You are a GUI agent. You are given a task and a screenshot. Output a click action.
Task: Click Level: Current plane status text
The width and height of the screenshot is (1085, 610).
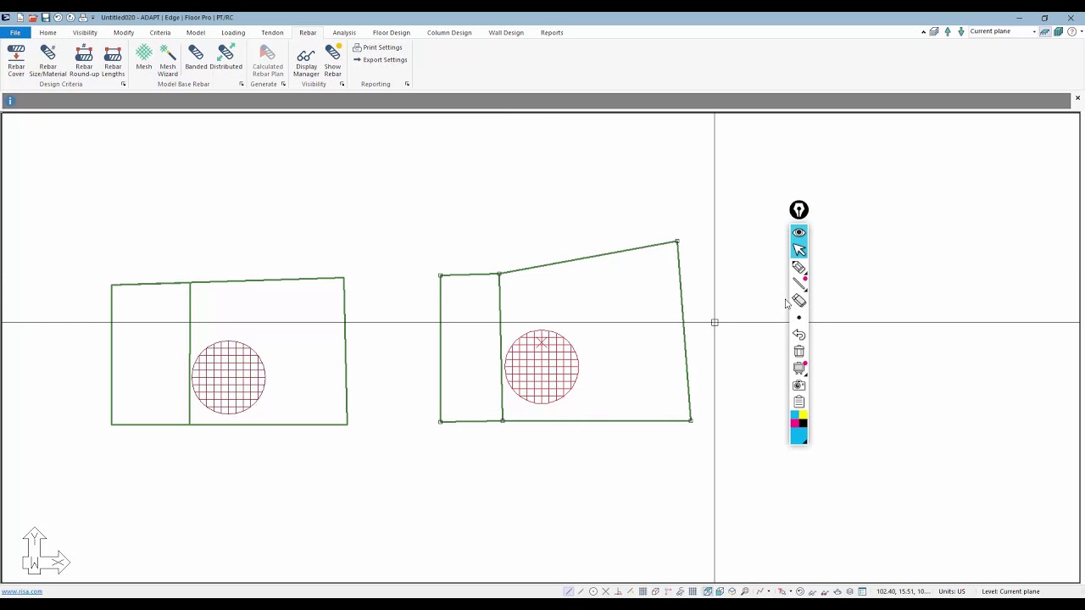click(x=1010, y=591)
